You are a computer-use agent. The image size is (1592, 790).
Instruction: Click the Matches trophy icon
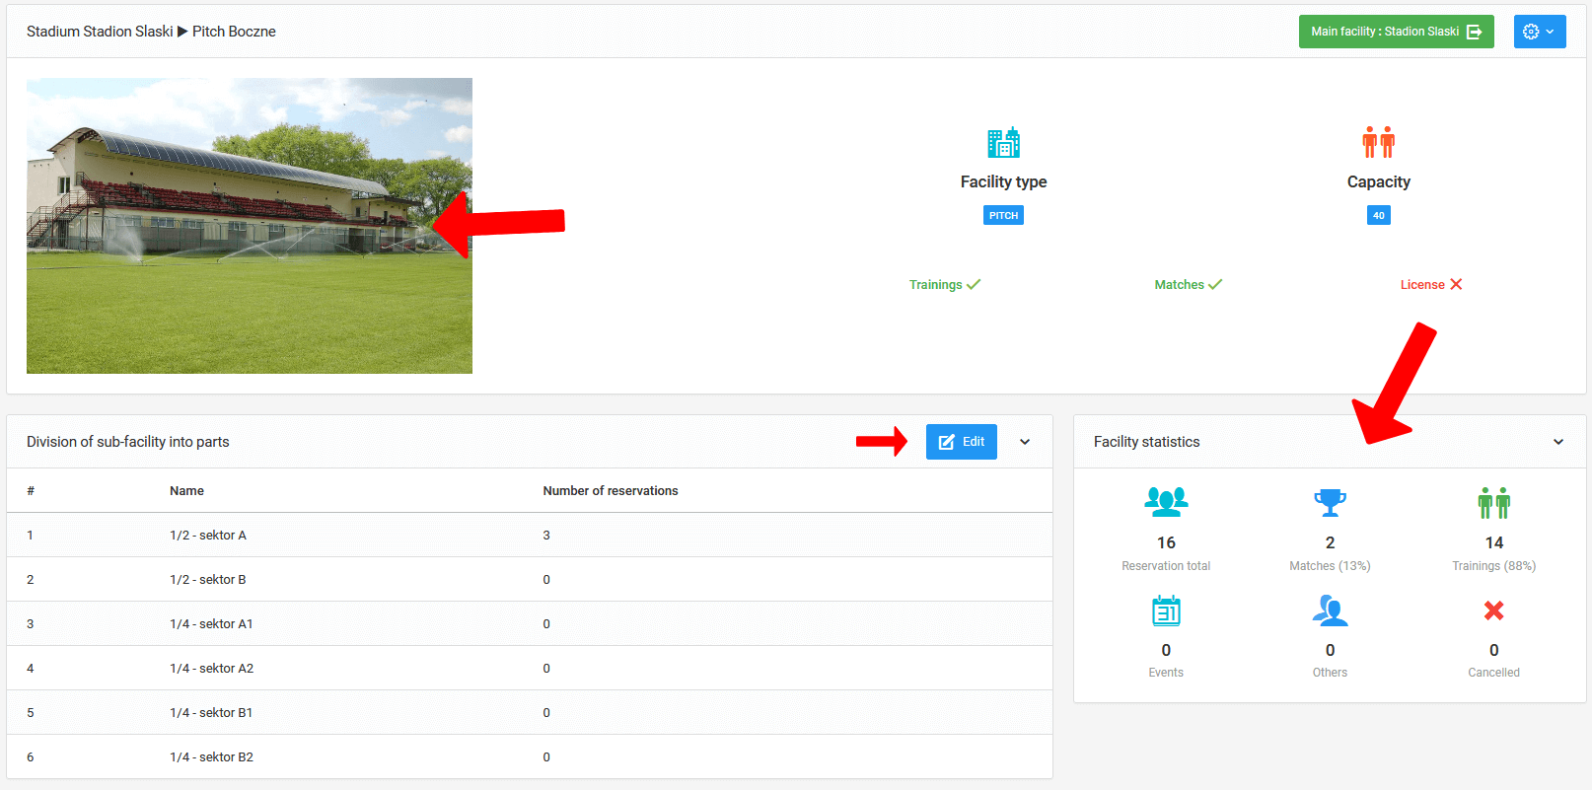1330,502
